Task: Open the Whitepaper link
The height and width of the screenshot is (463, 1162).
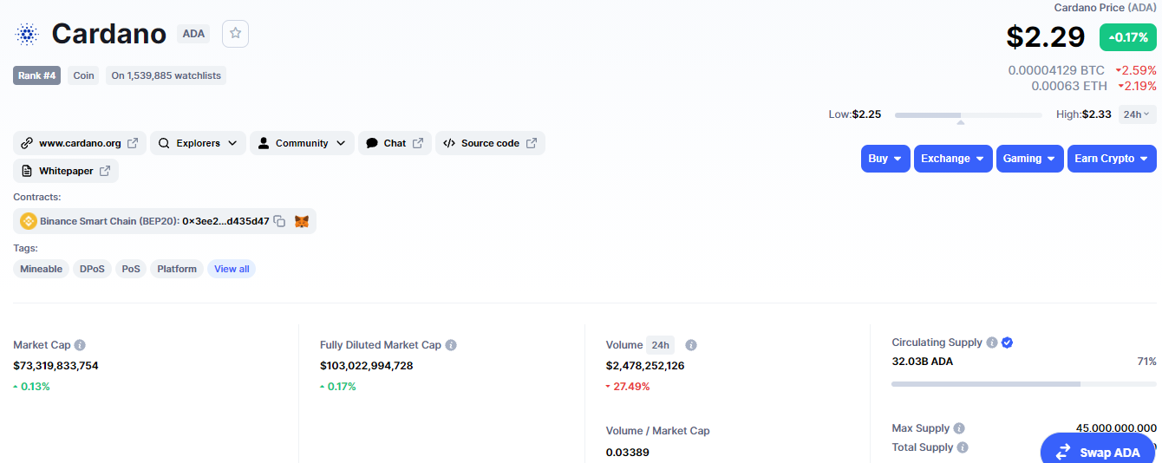Action: point(66,171)
